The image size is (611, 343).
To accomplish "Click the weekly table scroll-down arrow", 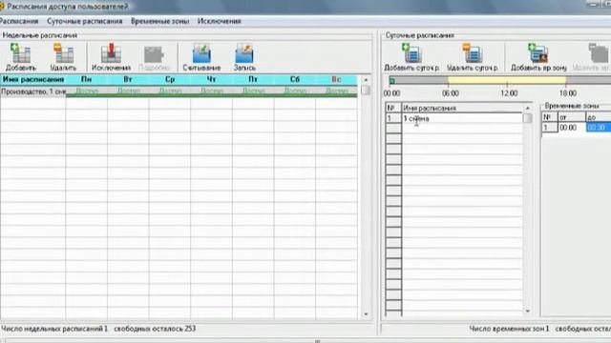I will (366, 313).
